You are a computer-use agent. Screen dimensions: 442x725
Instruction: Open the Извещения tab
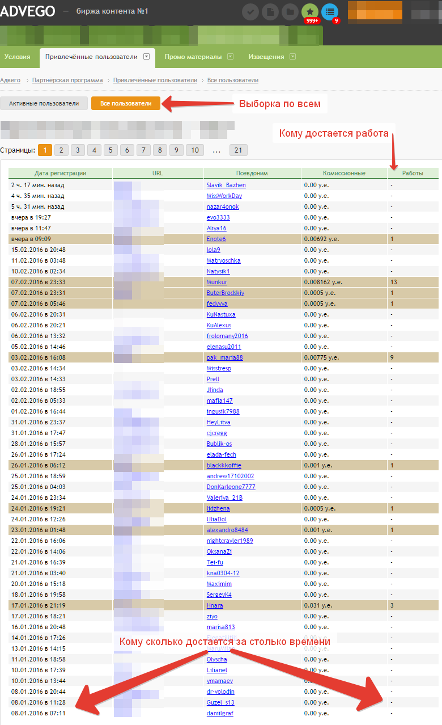pyautogui.click(x=266, y=57)
